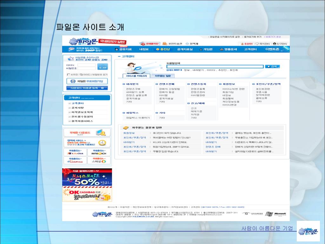Click the 스페셜 무료충전소 banner
The image size is (325, 244).
pyautogui.click(x=99, y=160)
